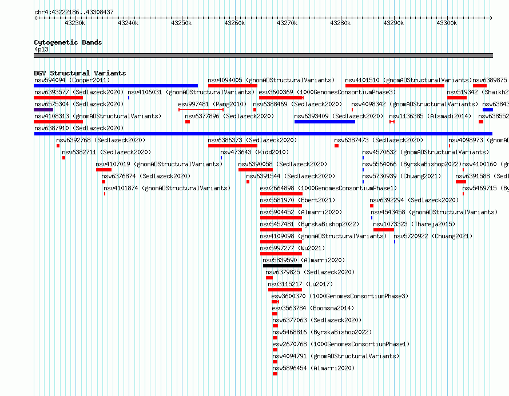
Task: Select nsv6388469 (Sedlazeck2020) label
Action: [297, 104]
